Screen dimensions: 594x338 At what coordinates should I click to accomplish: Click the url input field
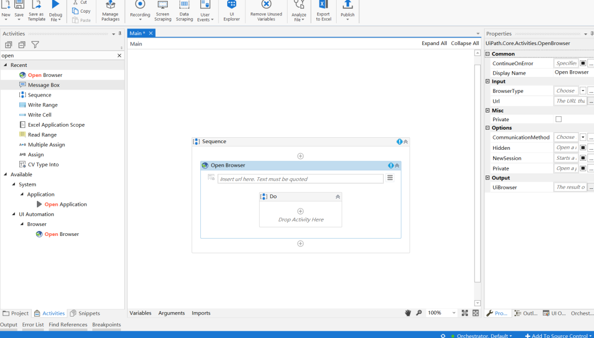300,179
